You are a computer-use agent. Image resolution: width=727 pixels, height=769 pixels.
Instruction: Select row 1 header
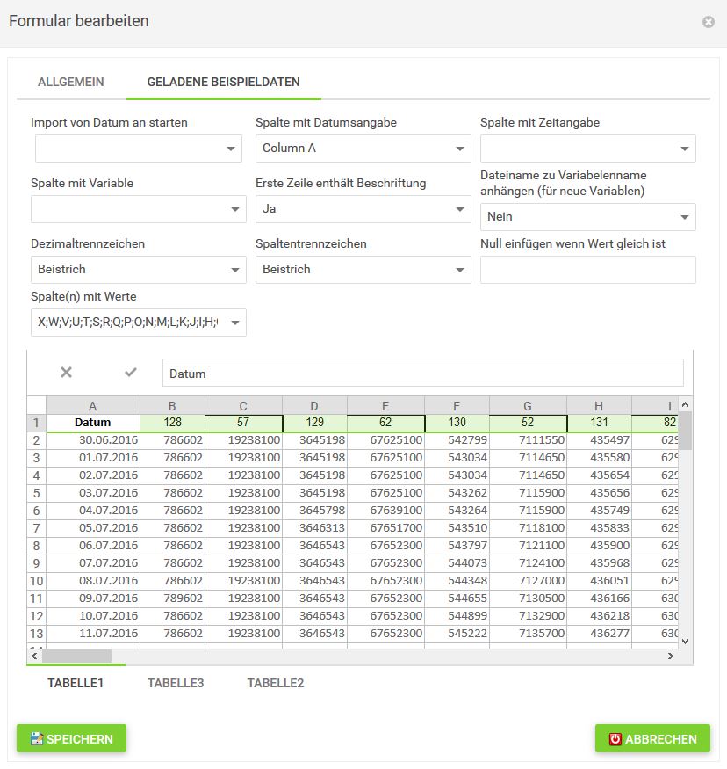tap(36, 423)
